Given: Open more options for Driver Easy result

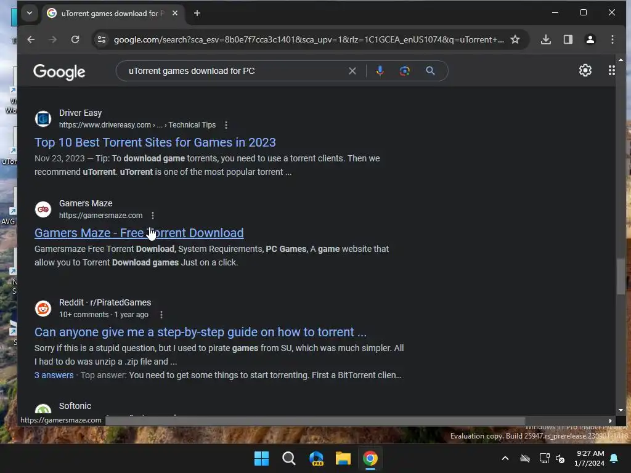Looking at the screenshot, I should [x=226, y=125].
